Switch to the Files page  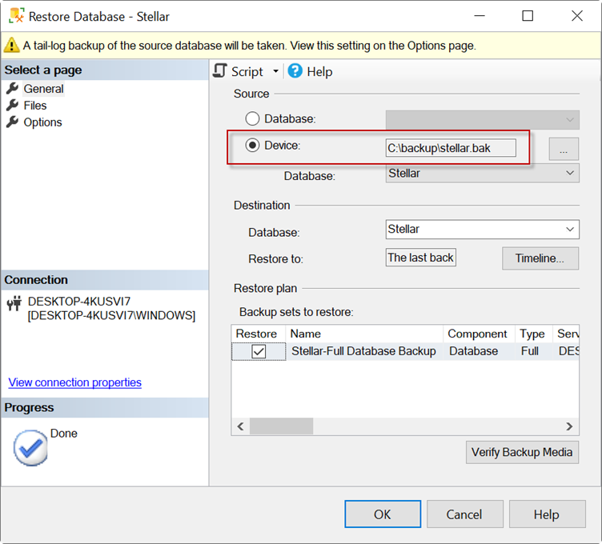pos(35,106)
